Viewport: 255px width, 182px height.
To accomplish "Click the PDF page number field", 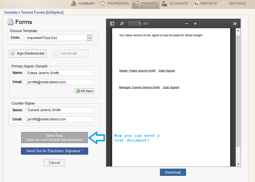I will click(135, 24).
